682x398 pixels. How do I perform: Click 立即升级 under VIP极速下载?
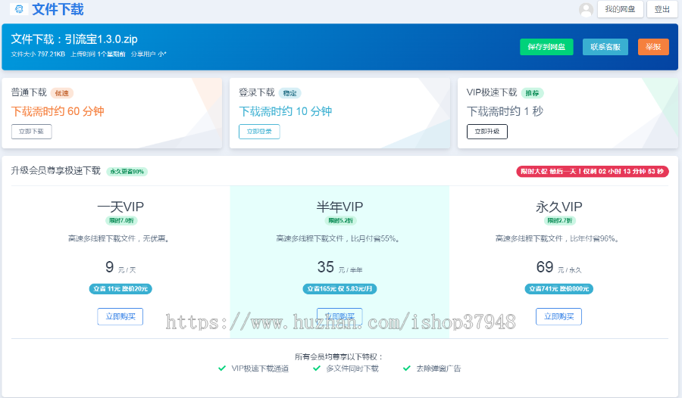tap(487, 131)
